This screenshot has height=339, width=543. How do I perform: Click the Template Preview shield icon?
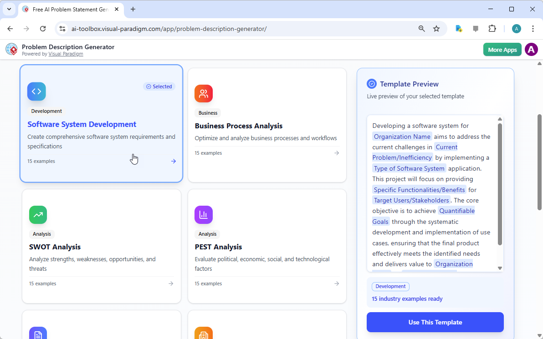pyautogui.click(x=372, y=84)
